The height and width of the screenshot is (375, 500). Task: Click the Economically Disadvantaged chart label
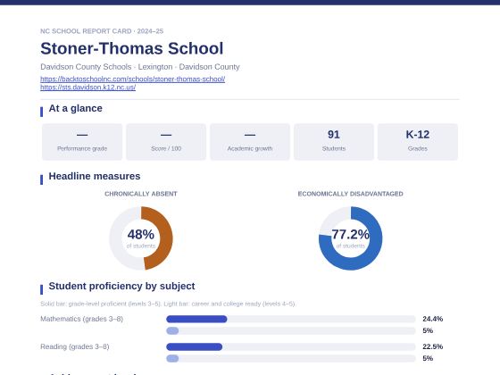pyautogui.click(x=350, y=194)
